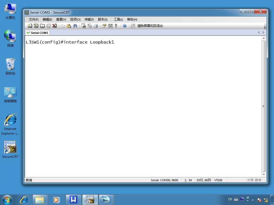Click the tab scroll right arrow

pyautogui.click(x=263, y=32)
